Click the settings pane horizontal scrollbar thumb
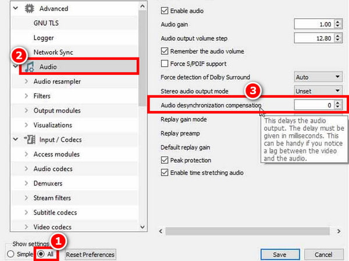 (x=247, y=231)
